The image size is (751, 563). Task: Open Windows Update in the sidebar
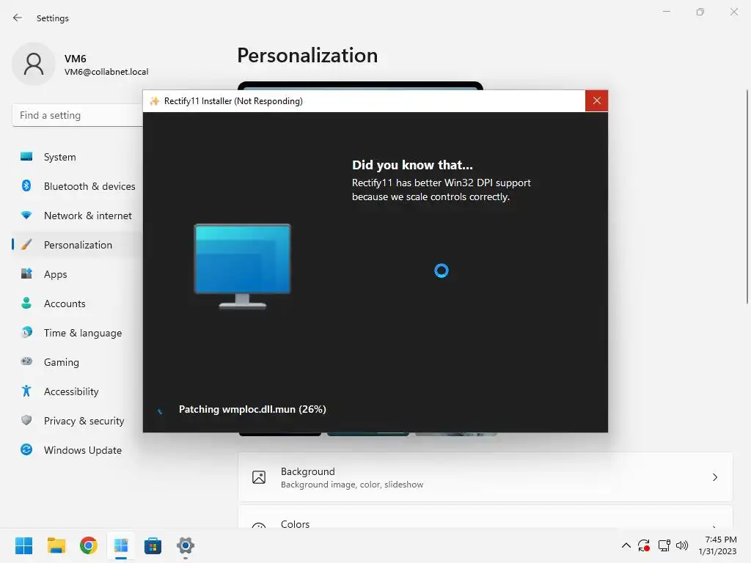tap(76, 450)
